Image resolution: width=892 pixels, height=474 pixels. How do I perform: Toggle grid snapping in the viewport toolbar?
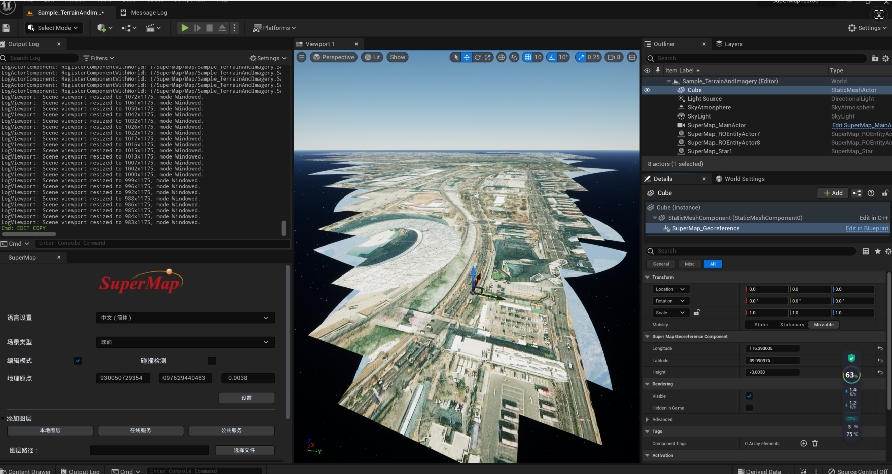(x=528, y=57)
